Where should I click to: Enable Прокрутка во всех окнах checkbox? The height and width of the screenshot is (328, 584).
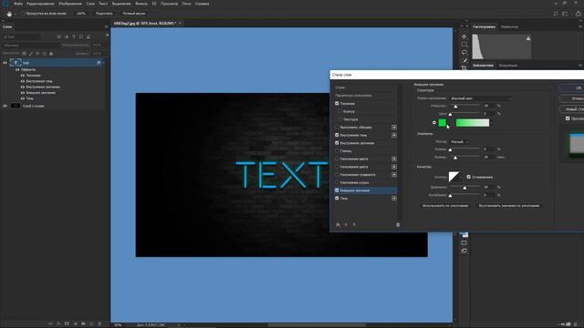tap(22, 14)
